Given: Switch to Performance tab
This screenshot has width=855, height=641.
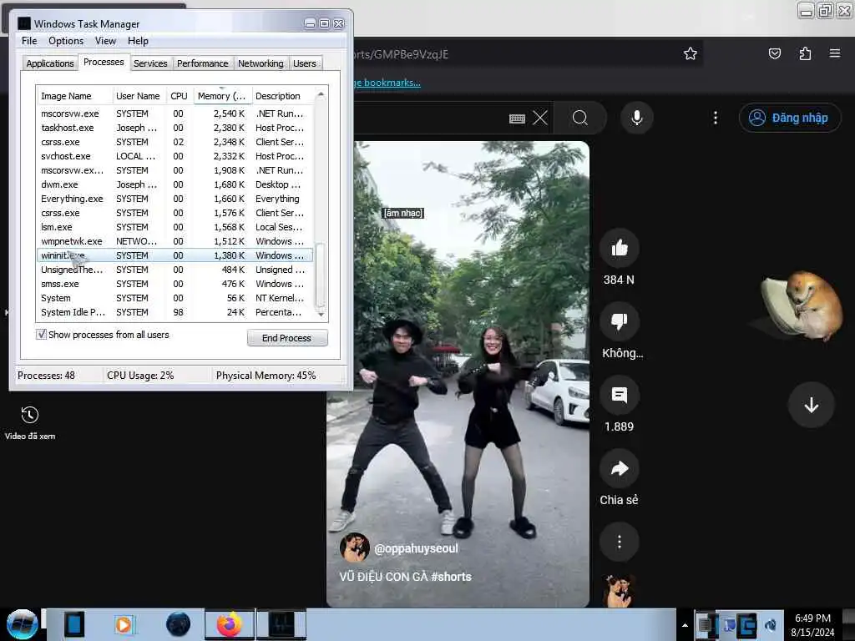Looking at the screenshot, I should (x=202, y=63).
